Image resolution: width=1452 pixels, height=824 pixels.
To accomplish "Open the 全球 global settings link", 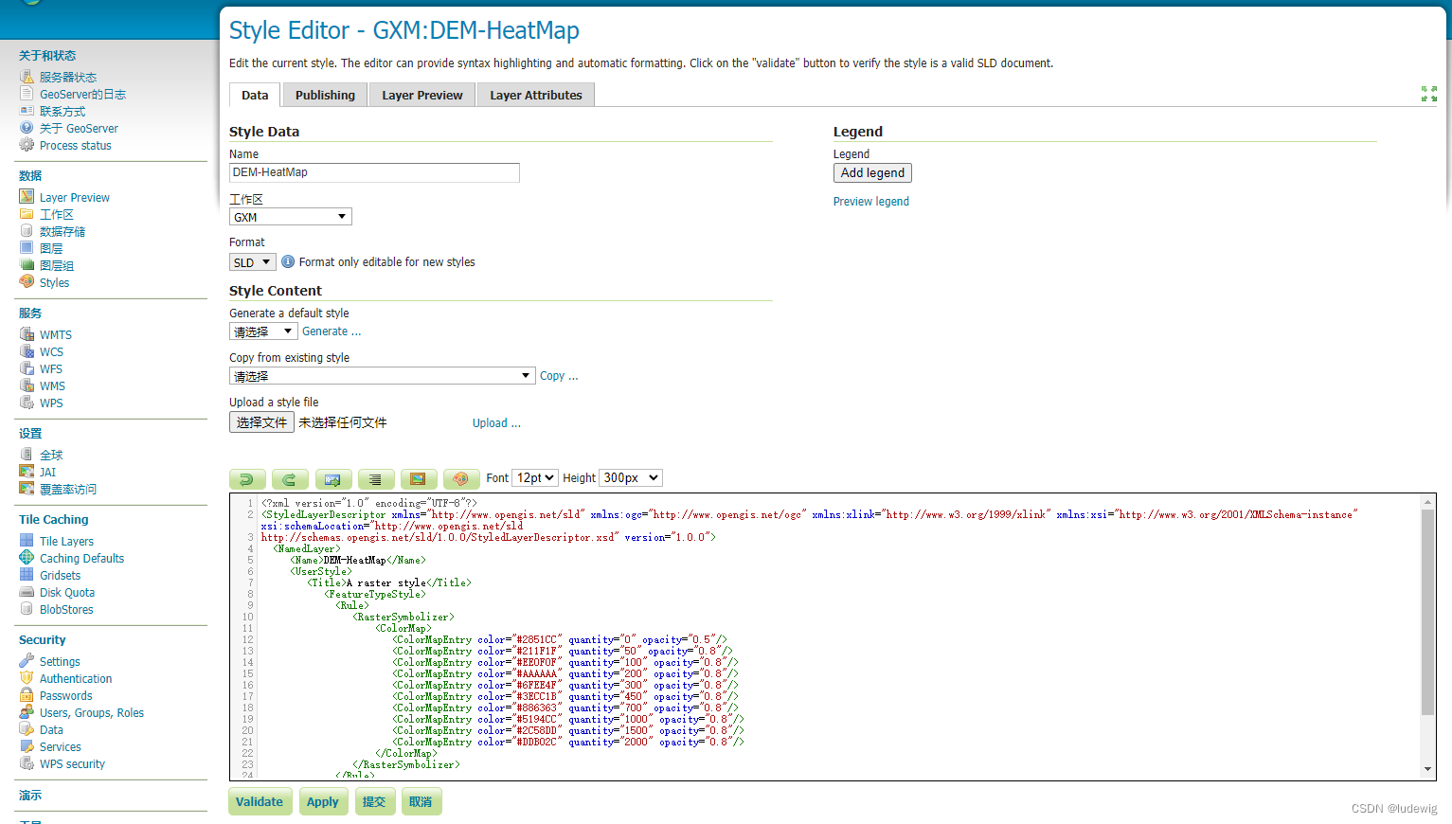I will (x=51, y=456).
